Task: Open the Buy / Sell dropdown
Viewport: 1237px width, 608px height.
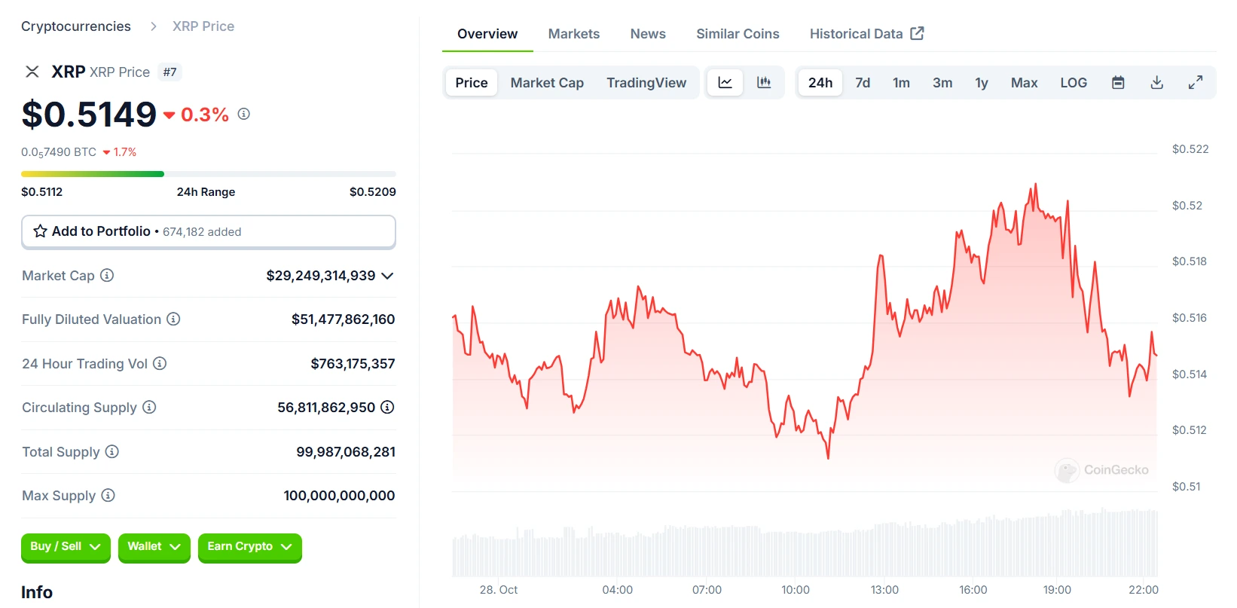Action: [66, 547]
